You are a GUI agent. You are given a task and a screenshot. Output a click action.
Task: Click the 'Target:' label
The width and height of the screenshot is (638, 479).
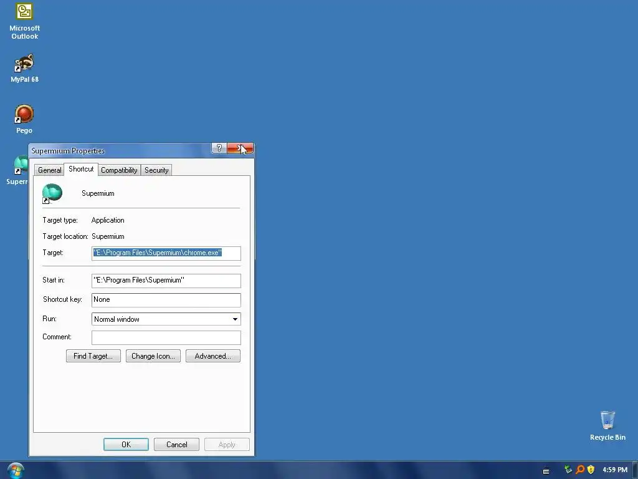click(x=53, y=253)
